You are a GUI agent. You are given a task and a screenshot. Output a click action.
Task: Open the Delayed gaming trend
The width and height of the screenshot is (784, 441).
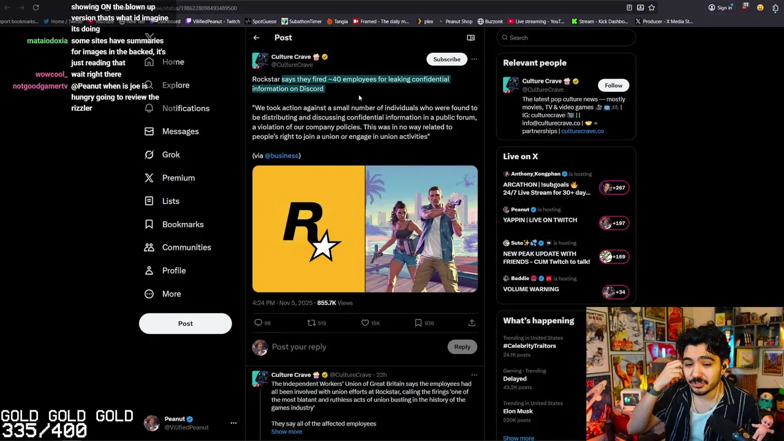515,379
